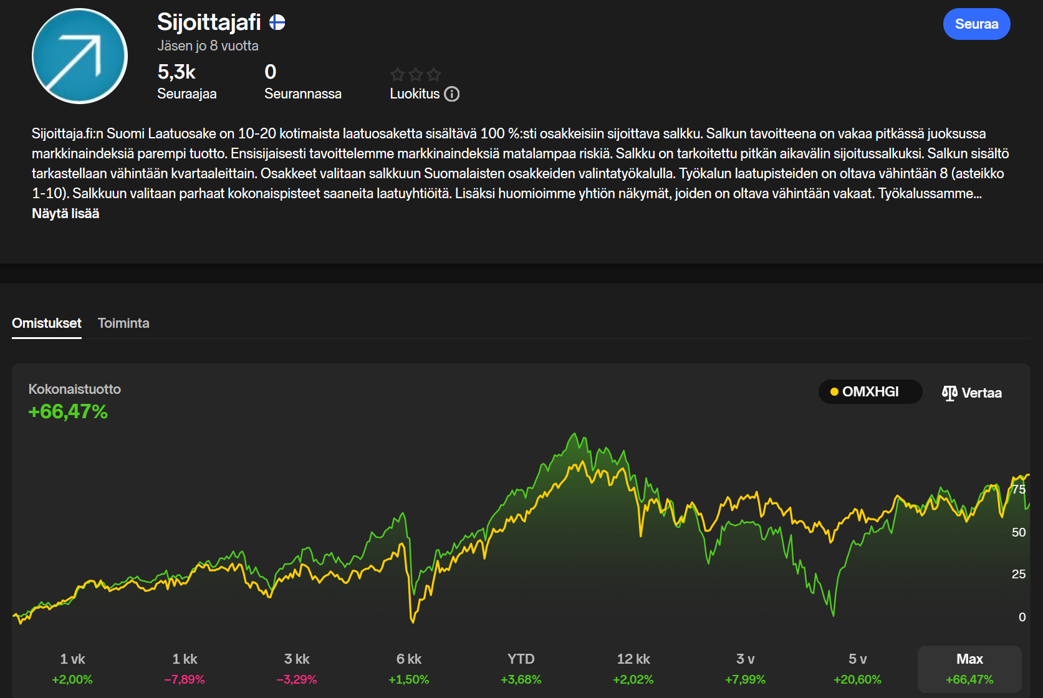This screenshot has height=698, width=1043.
Task: Click the Finnish flag icon beside username
Action: (277, 23)
